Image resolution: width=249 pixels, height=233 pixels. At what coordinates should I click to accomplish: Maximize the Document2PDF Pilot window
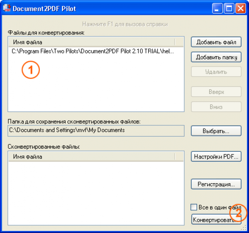coord(229,8)
